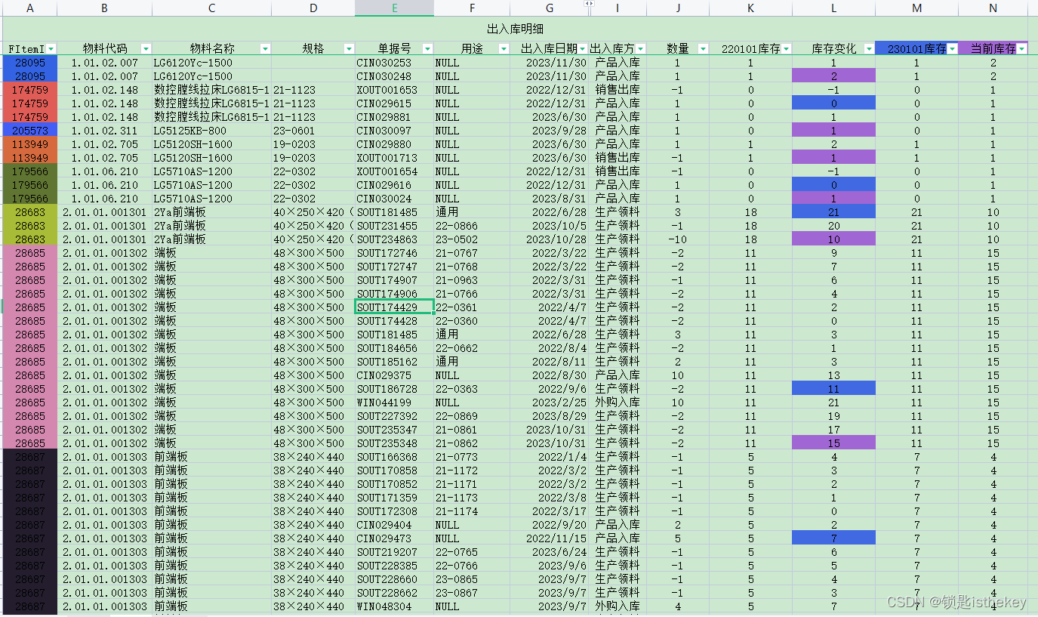Select cell XOUT001713
This screenshot has width=1038, height=617.
394,158
